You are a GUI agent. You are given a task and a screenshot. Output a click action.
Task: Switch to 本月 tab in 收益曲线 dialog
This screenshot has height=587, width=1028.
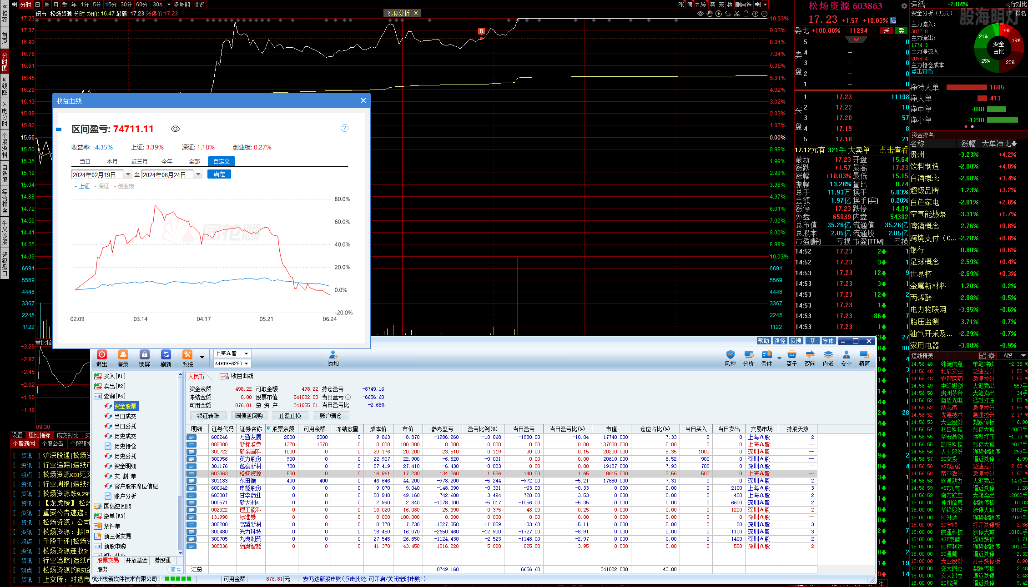pos(112,161)
